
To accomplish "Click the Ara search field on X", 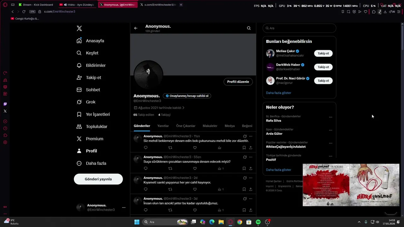I will (299, 28).
